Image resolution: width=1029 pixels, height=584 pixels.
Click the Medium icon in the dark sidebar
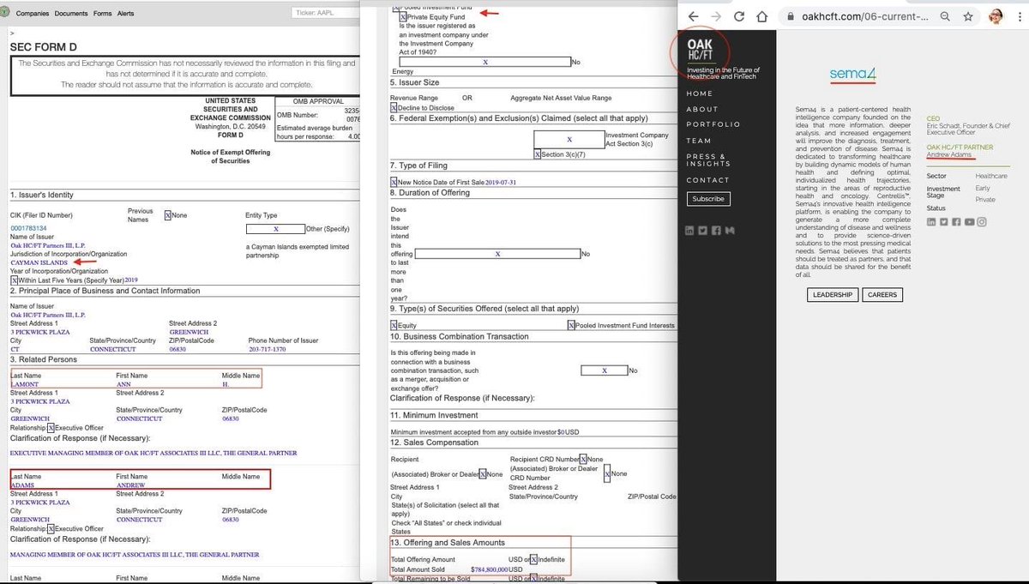[728, 230]
